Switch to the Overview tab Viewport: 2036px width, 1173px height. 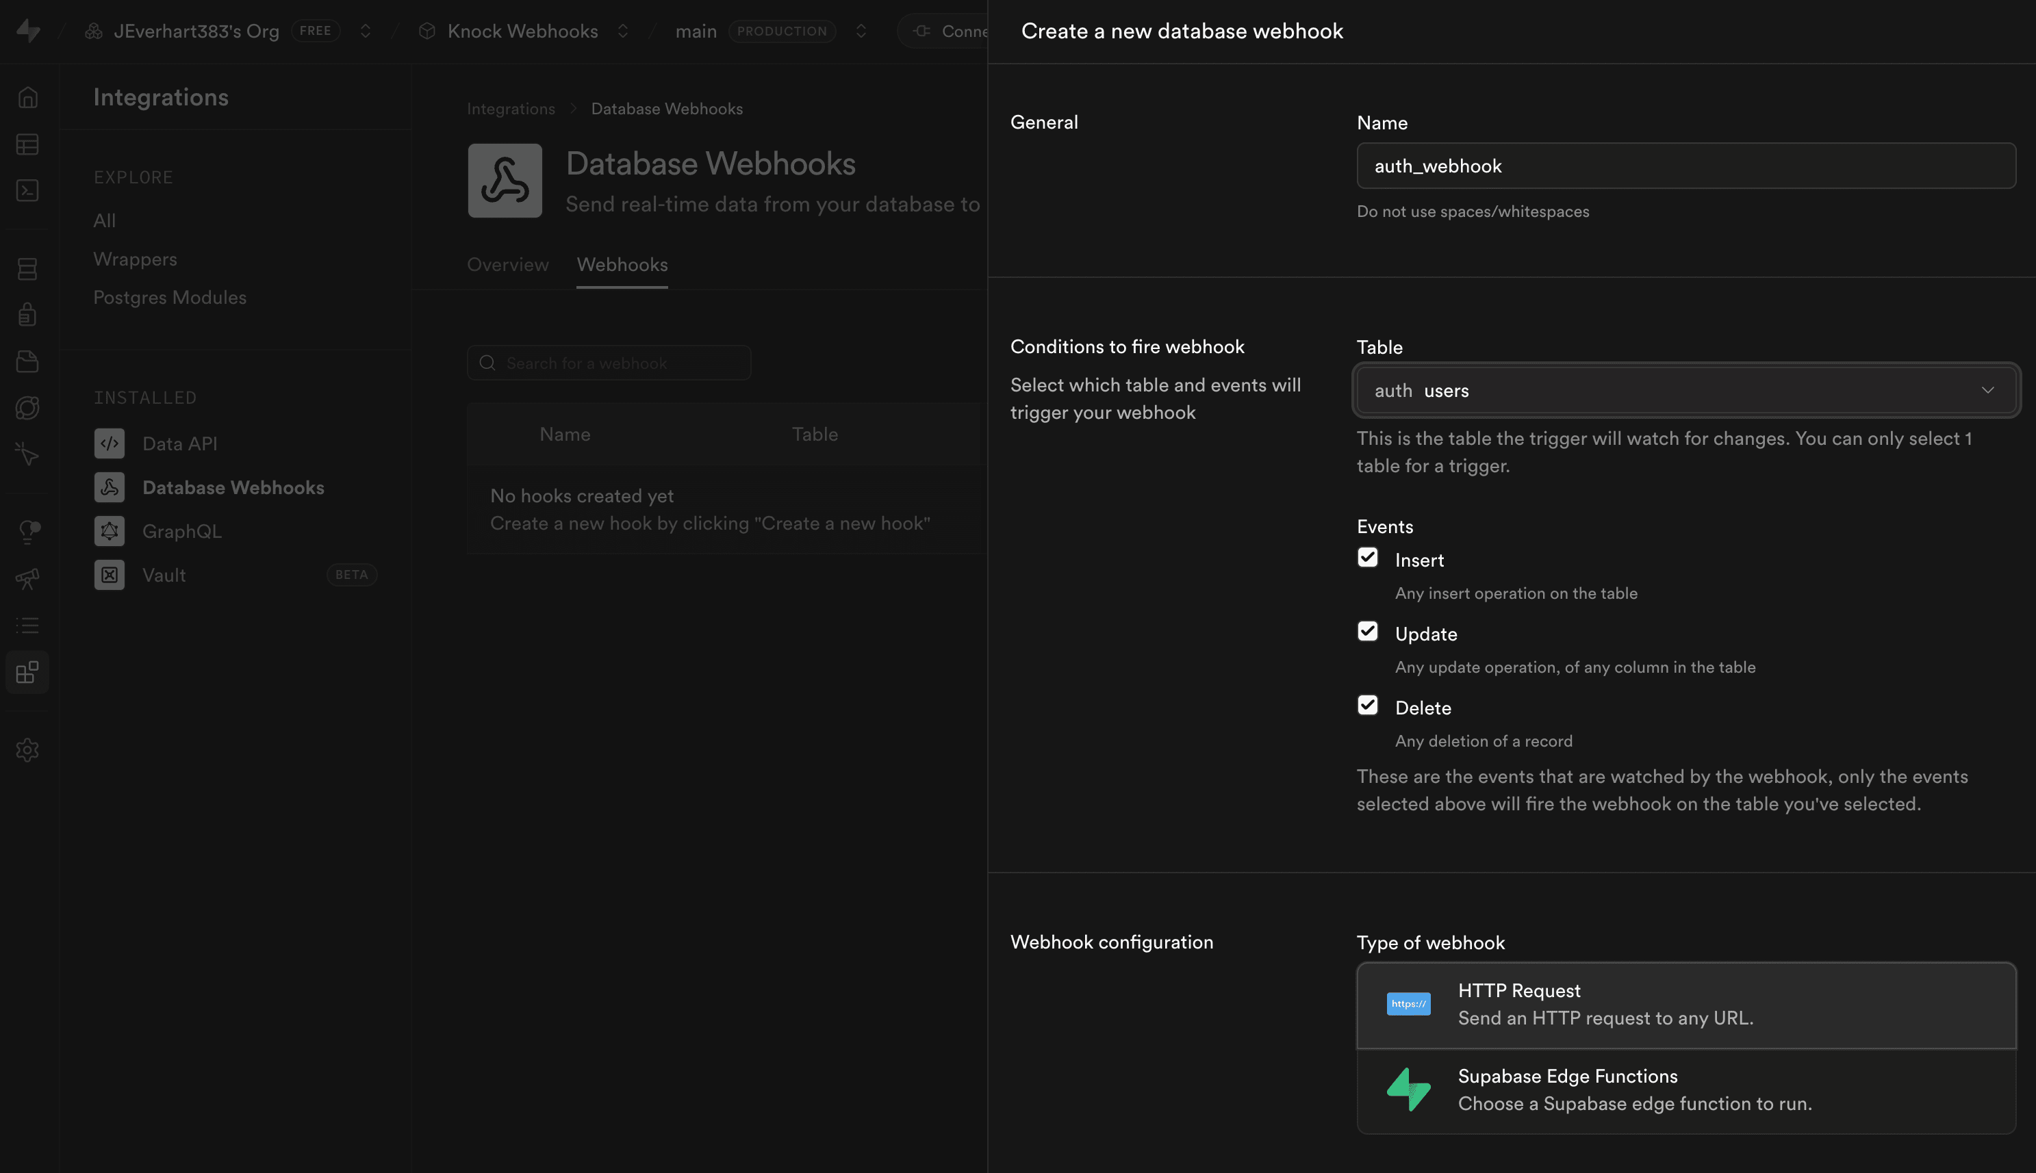(x=507, y=264)
